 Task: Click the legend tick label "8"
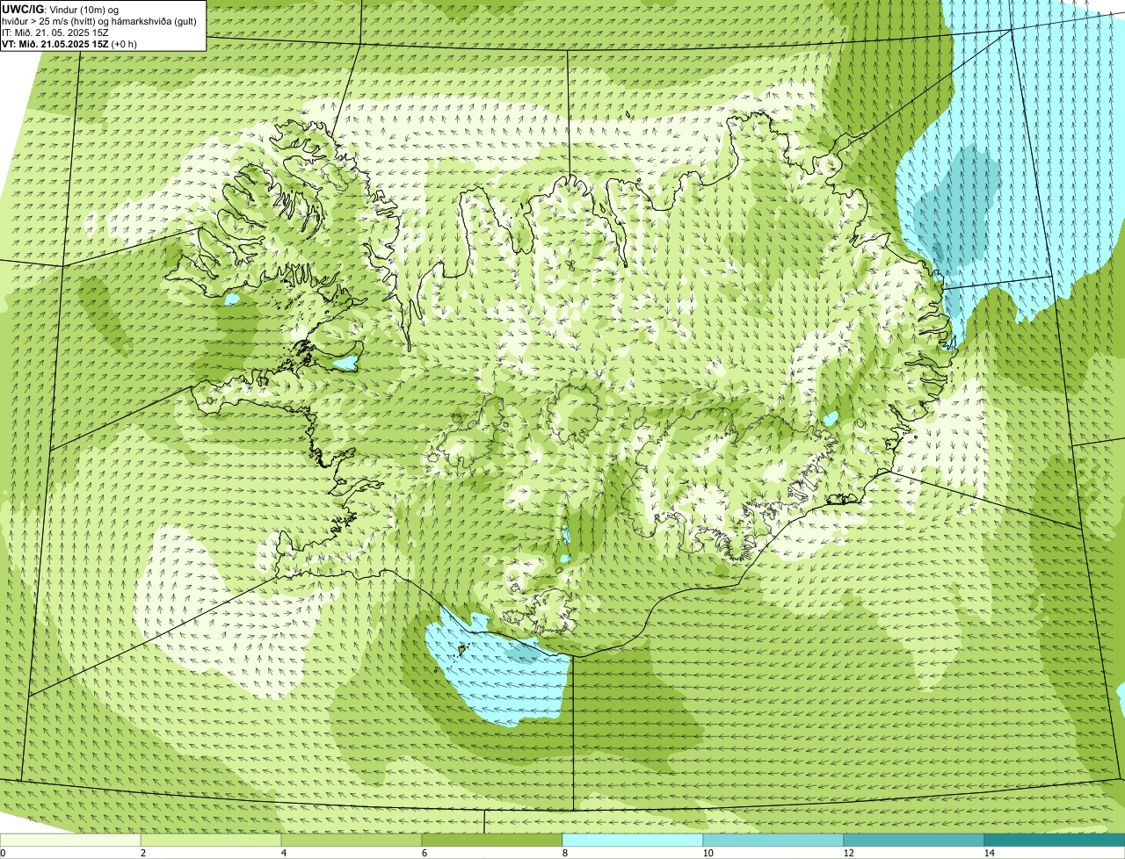coord(564,853)
